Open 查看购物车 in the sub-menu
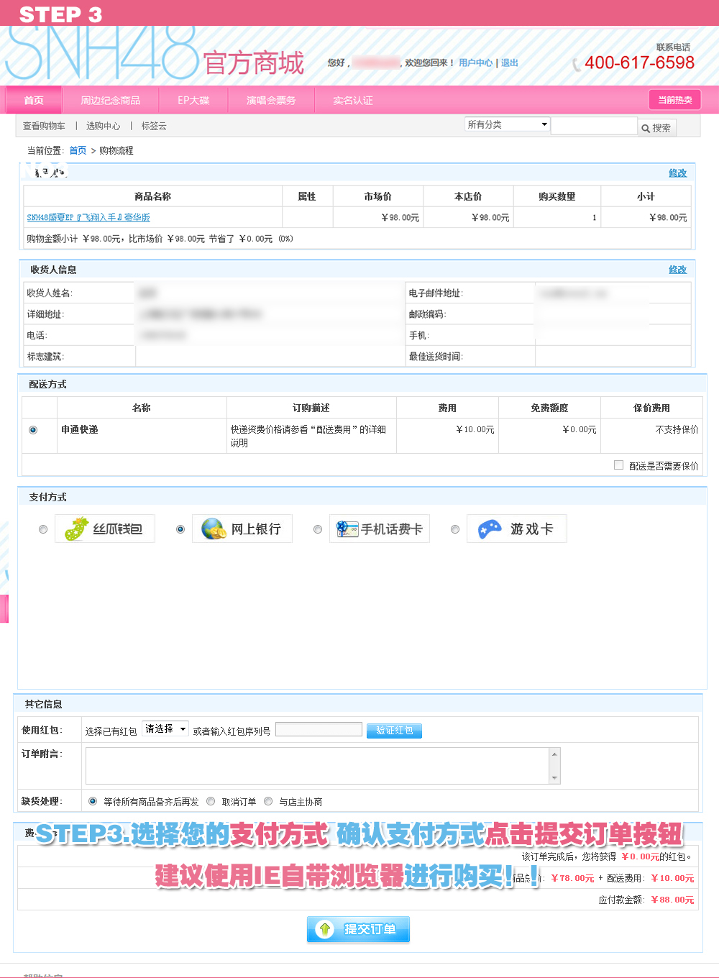This screenshot has width=719, height=978. point(44,126)
